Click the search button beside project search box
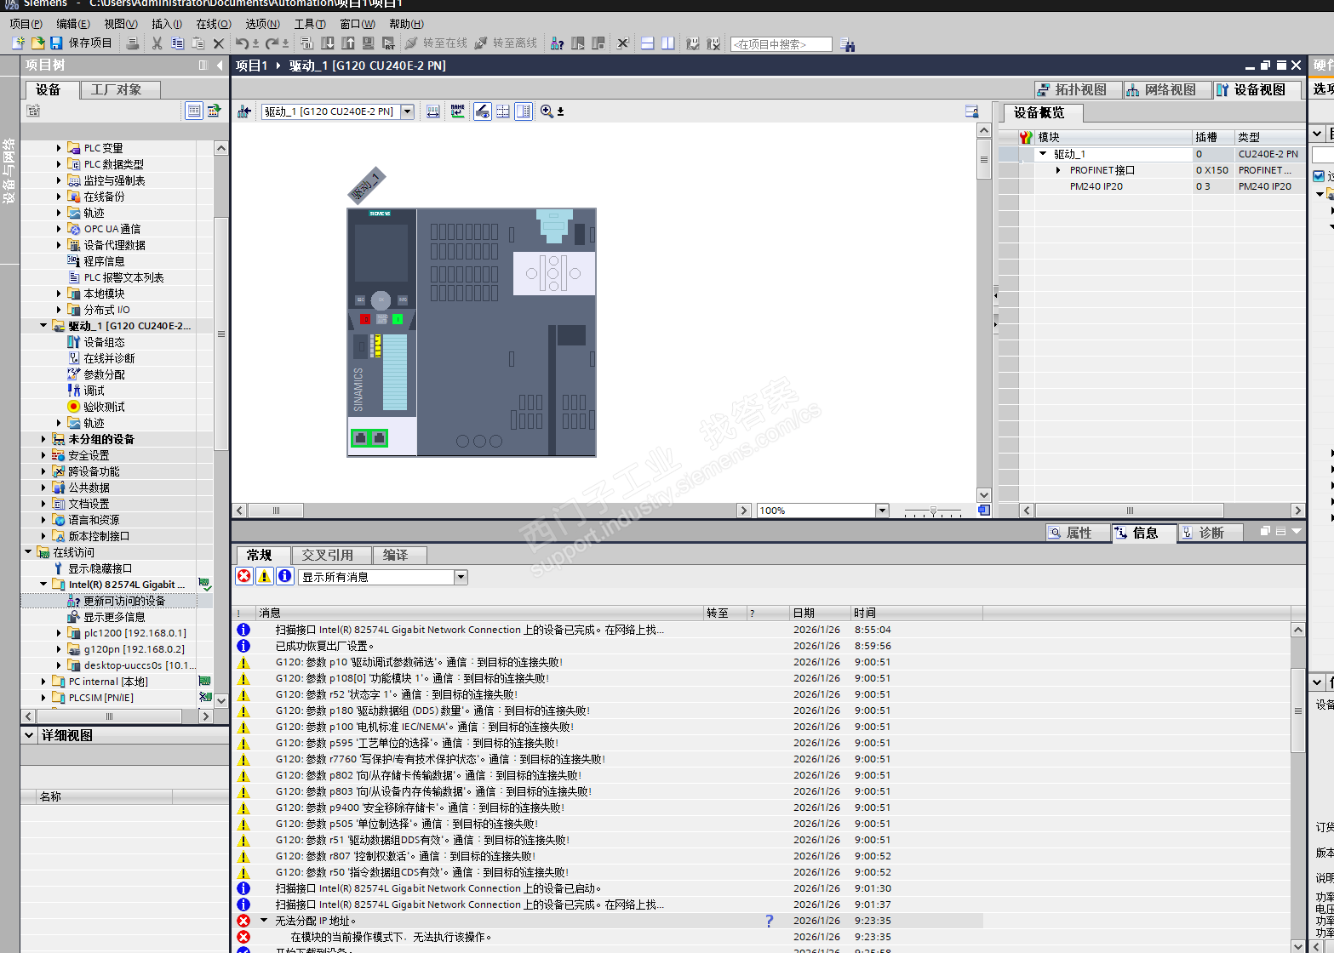The height and width of the screenshot is (953, 1334). tap(847, 44)
